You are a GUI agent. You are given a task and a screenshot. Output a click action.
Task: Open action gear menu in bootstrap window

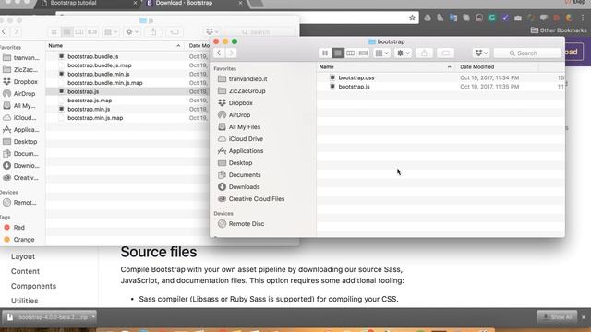[x=403, y=53]
